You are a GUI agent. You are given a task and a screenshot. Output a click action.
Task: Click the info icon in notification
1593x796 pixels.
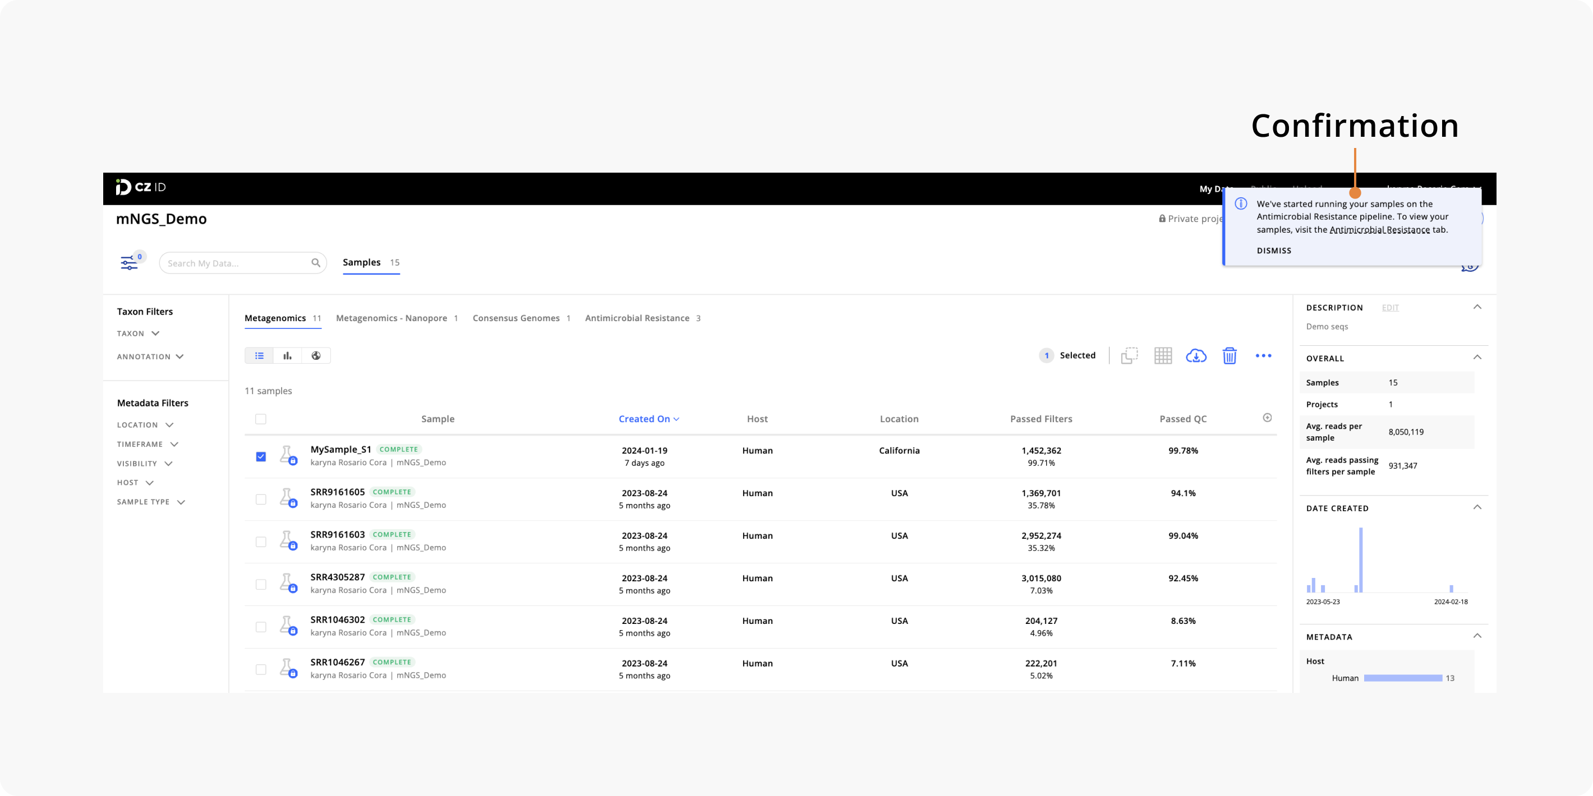coord(1241,204)
